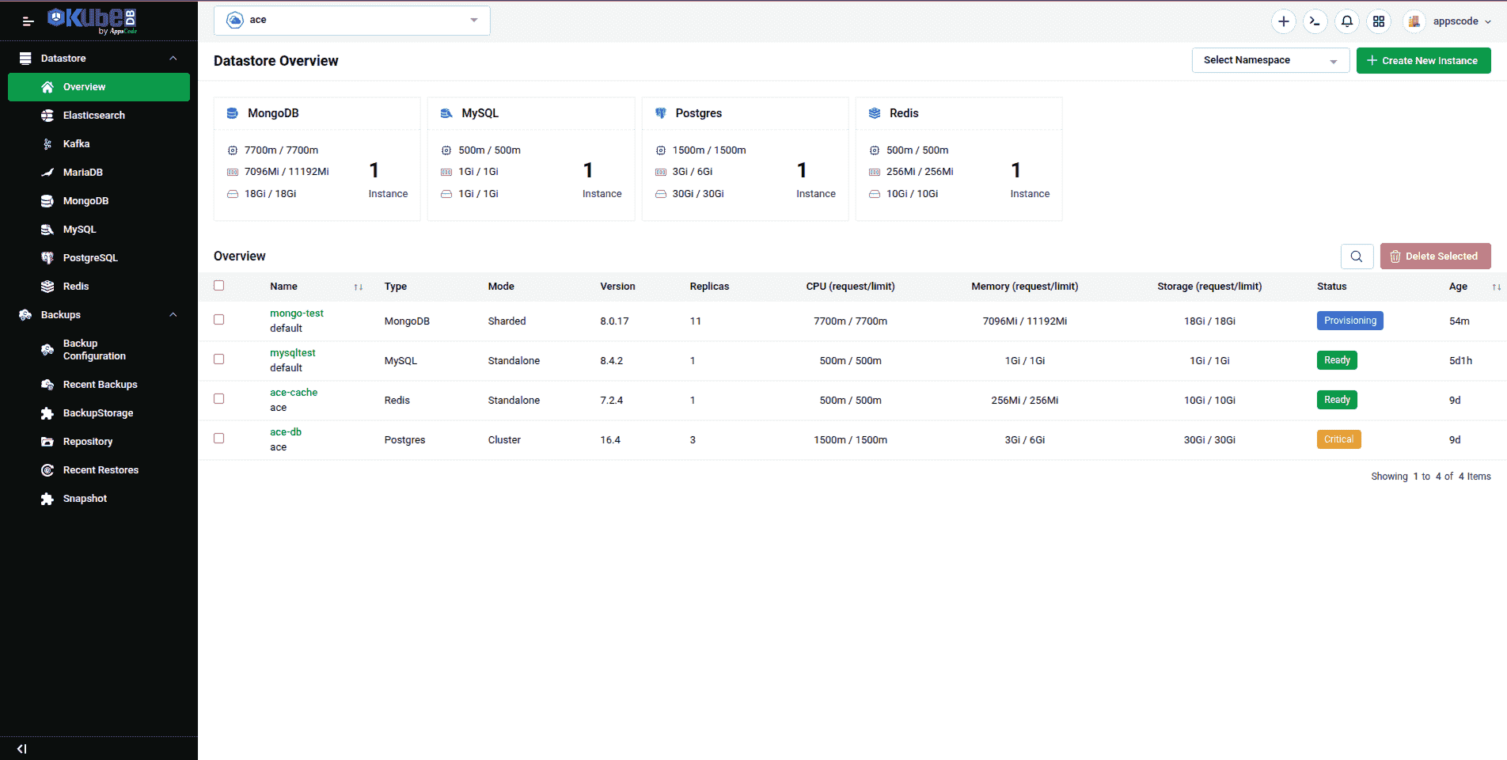Collapse the Datastore section chevron
This screenshot has width=1507, height=760.
click(173, 59)
